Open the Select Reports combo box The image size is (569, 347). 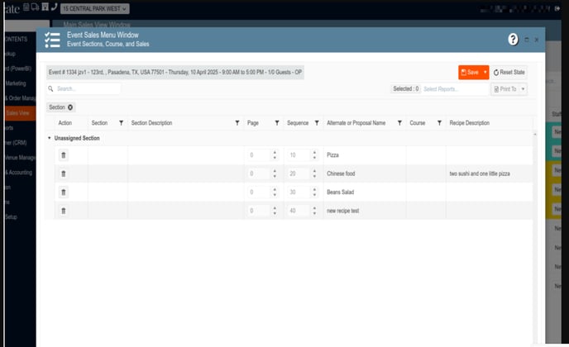point(453,88)
